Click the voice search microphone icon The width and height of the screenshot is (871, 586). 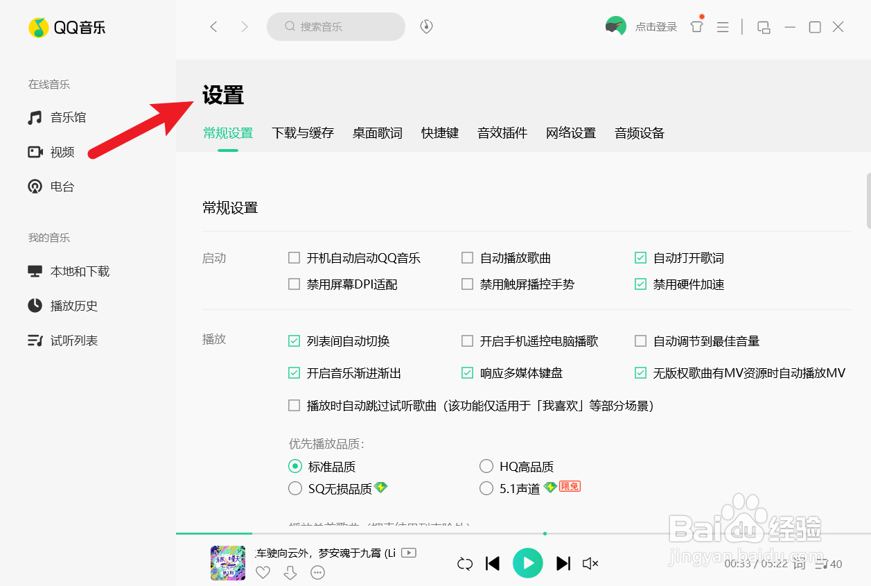[x=426, y=26]
